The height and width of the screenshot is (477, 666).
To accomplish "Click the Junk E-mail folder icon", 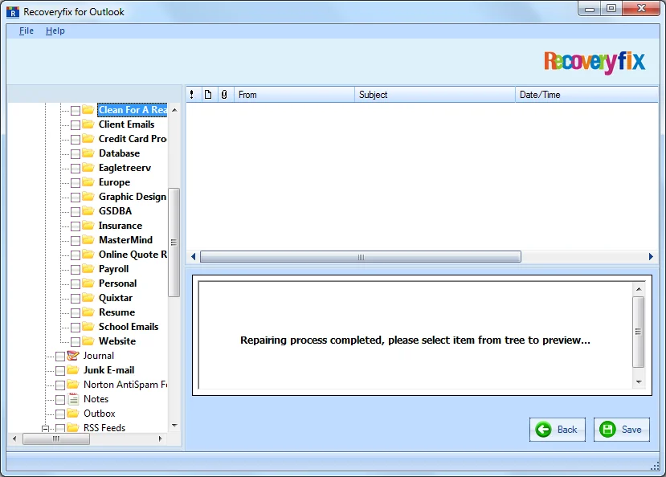I will point(73,369).
